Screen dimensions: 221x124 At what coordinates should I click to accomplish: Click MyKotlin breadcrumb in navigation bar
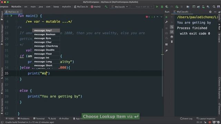16,7
